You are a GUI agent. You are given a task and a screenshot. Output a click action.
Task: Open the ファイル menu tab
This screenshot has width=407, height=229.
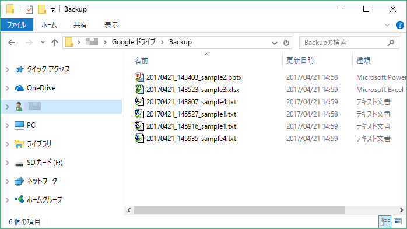pyautogui.click(x=16, y=25)
